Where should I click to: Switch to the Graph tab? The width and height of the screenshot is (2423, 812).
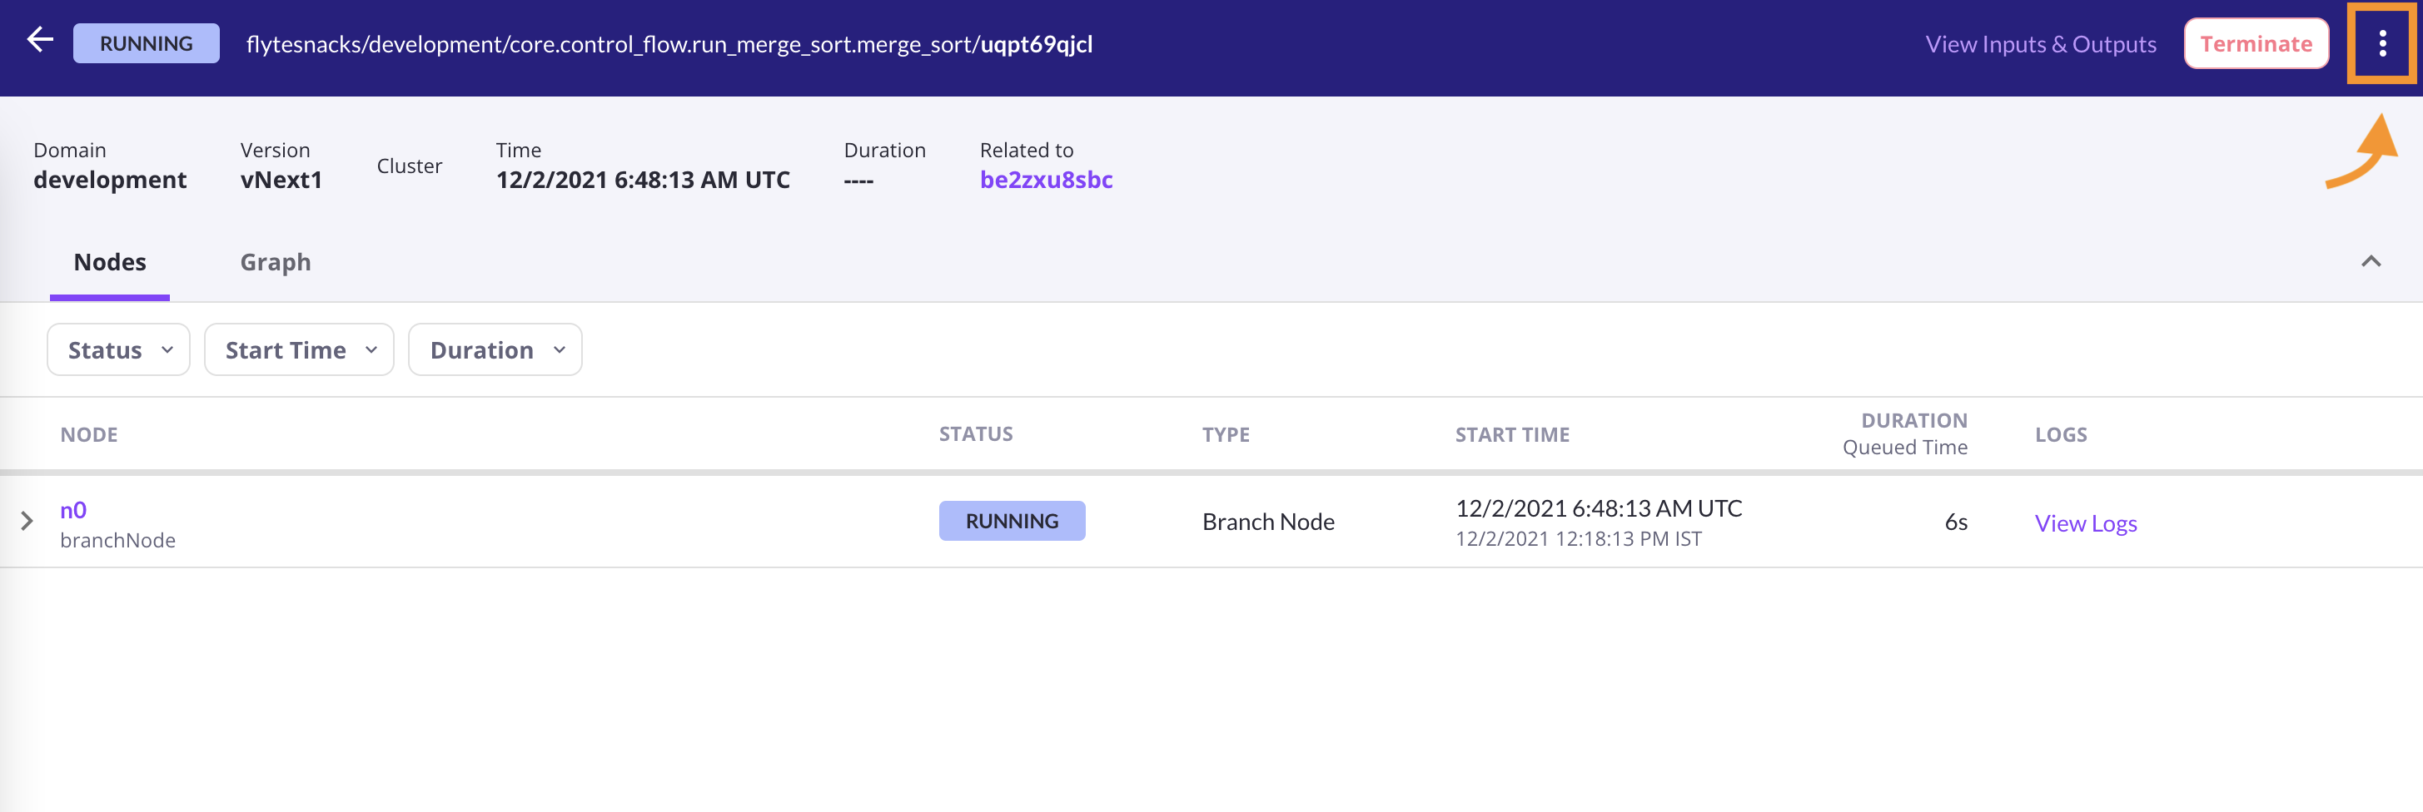coord(276,262)
